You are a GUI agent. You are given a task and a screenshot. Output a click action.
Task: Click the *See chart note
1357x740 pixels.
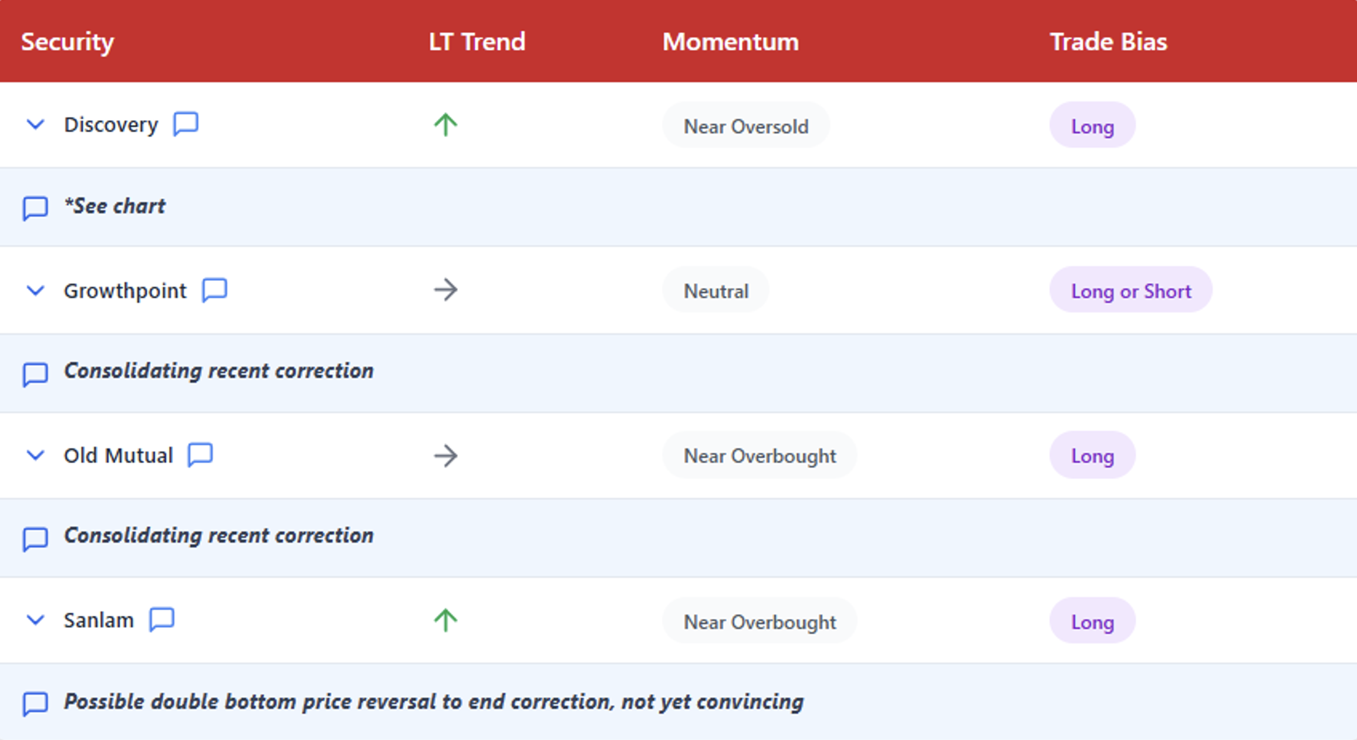[115, 206]
